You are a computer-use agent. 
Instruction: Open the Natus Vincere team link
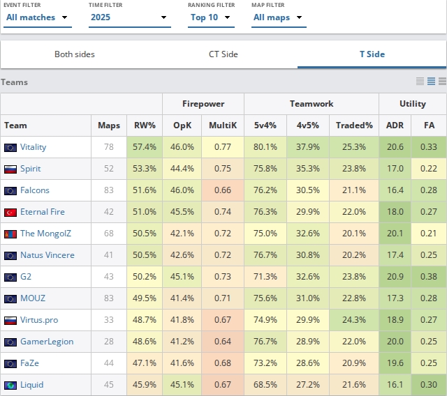pos(47,255)
